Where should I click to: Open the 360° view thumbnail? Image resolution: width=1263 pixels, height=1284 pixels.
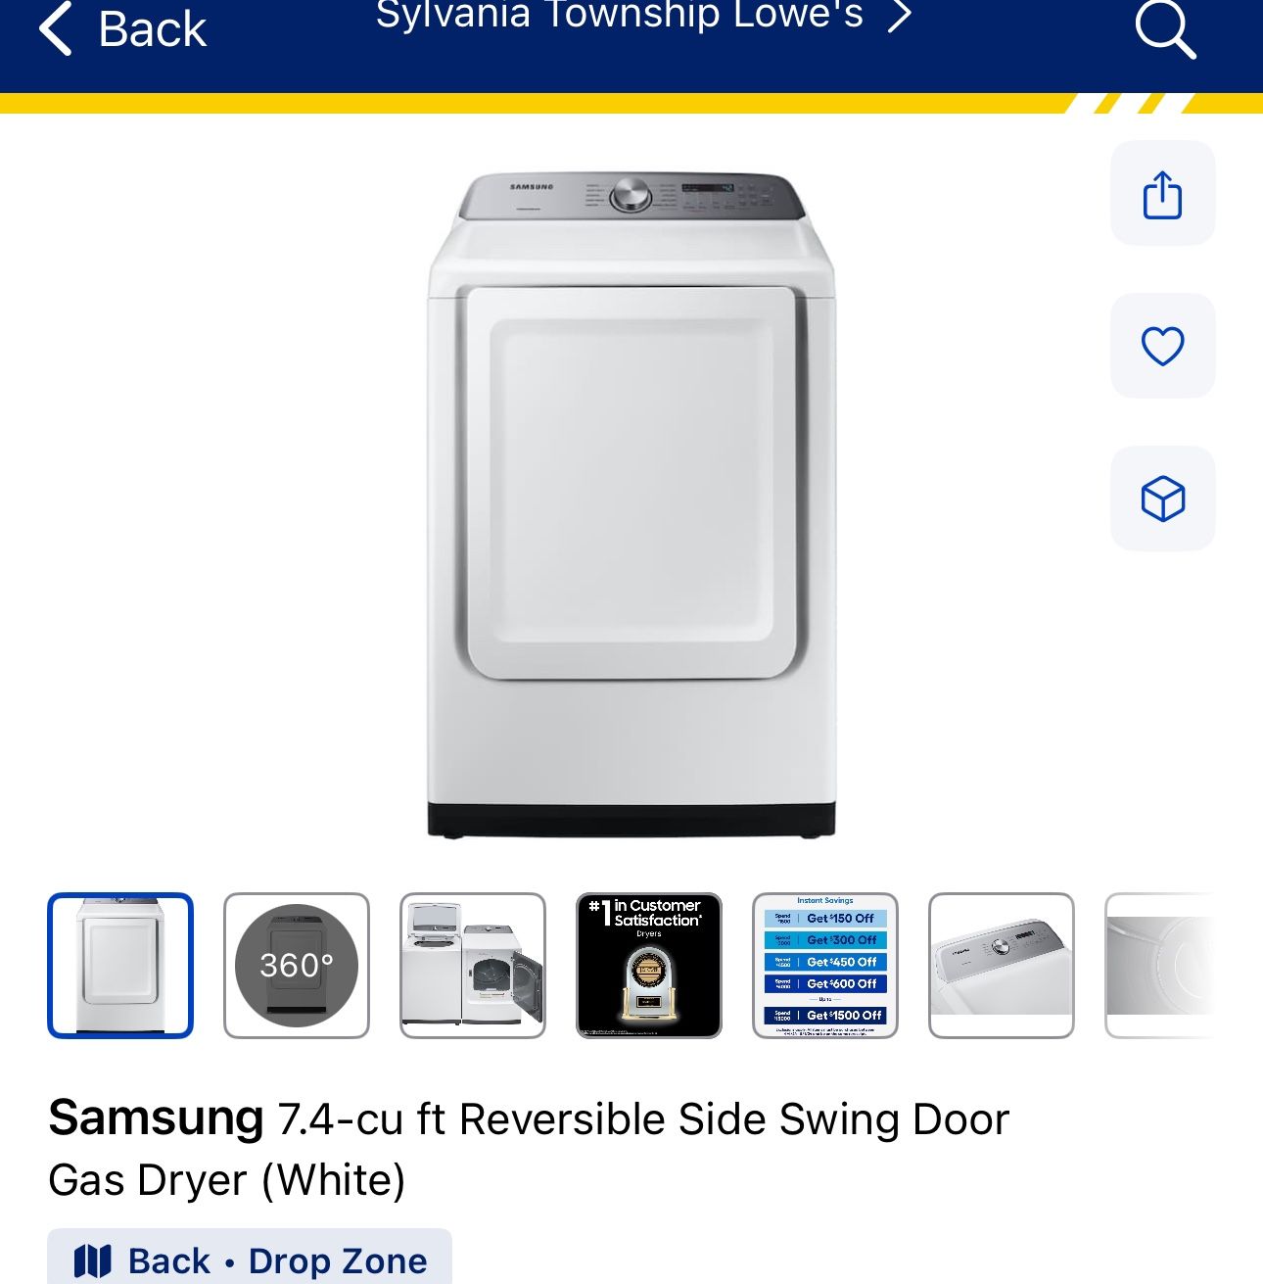click(x=297, y=966)
